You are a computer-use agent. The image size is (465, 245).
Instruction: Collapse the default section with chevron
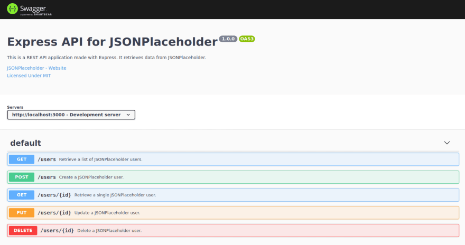447,143
